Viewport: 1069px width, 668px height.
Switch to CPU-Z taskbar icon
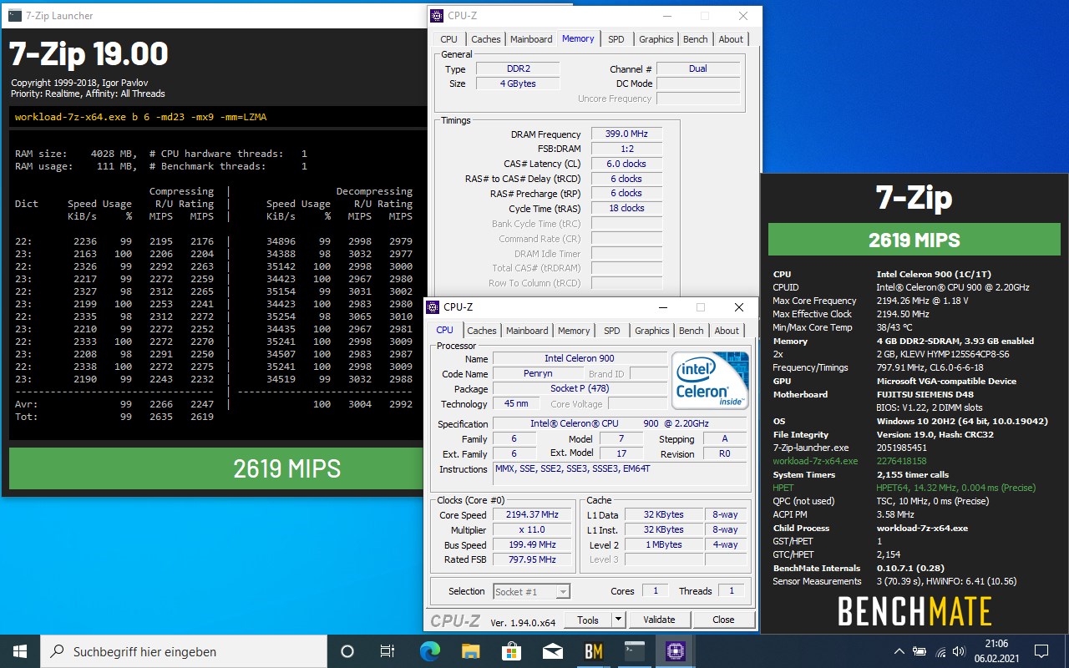click(x=676, y=651)
